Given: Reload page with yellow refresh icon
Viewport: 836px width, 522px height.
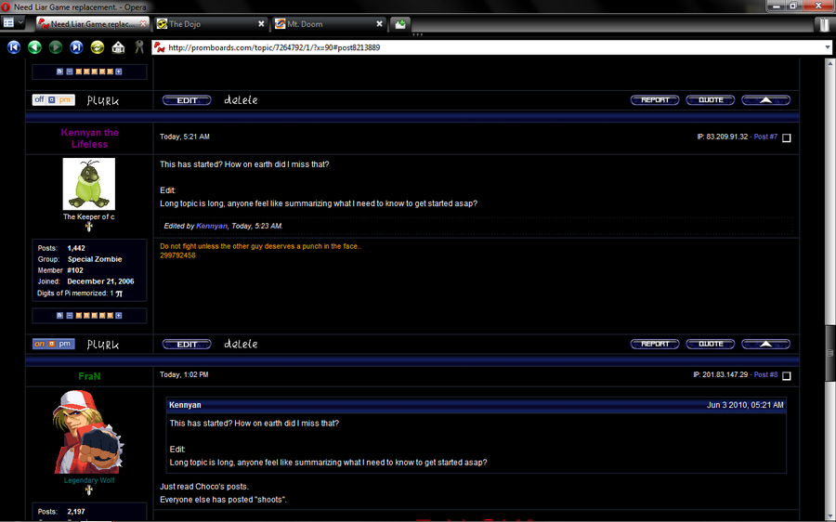Looking at the screenshot, I should [x=97, y=47].
